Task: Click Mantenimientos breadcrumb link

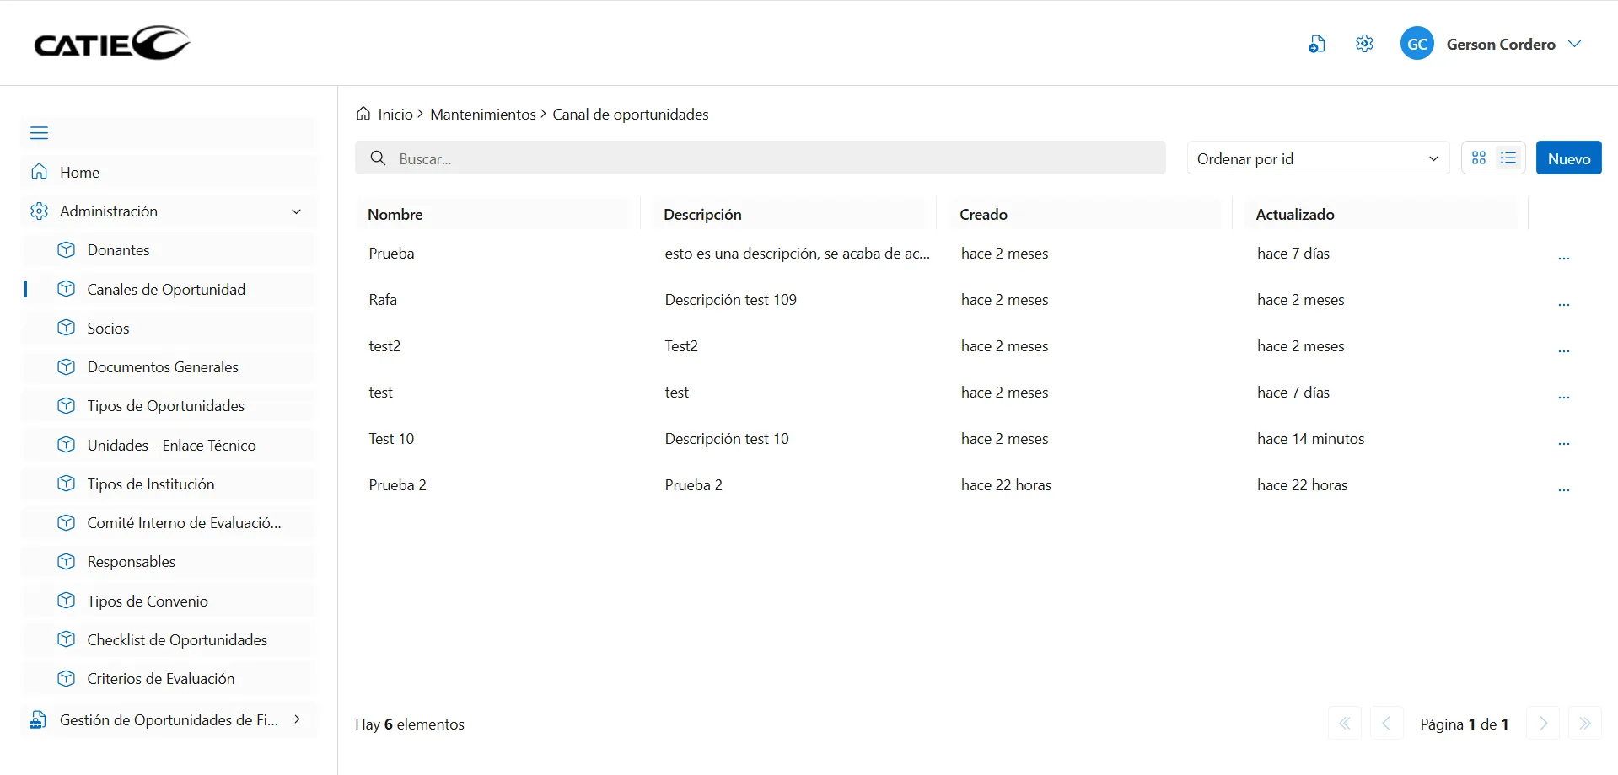Action: coord(482,115)
